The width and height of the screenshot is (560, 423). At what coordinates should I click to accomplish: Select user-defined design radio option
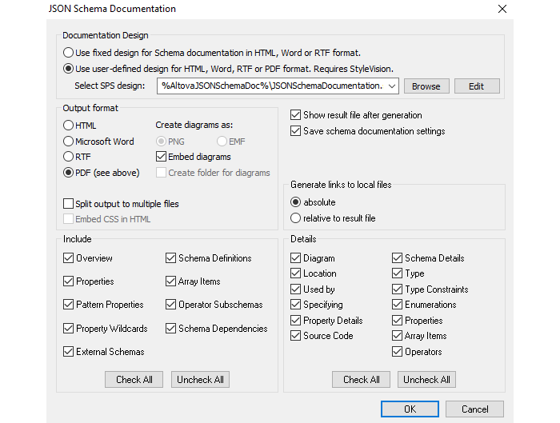coord(70,68)
